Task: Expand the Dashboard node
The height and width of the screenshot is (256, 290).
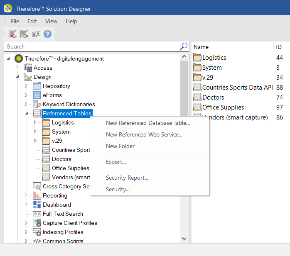Action: point(26,205)
